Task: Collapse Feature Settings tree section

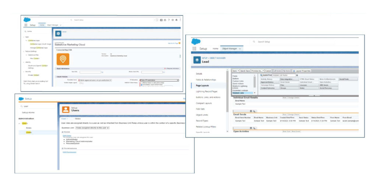Action: 24,52
